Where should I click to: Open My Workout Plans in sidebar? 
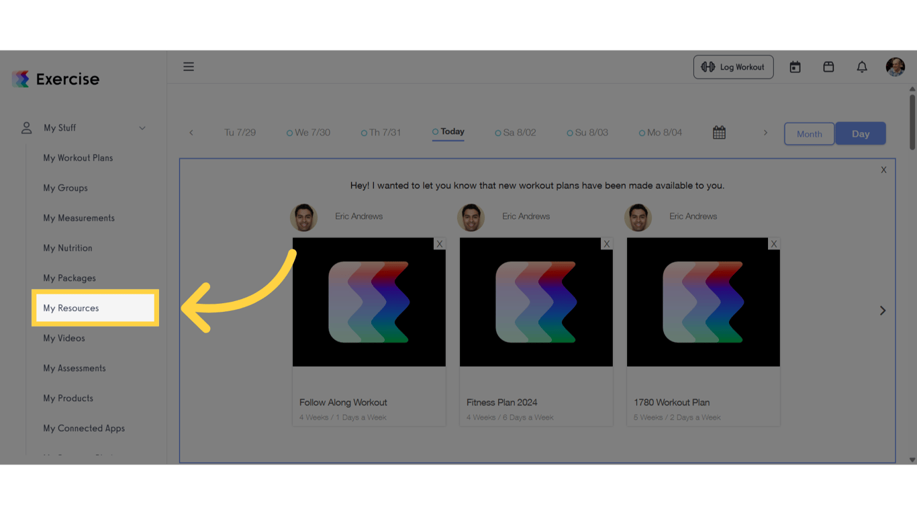[x=78, y=158]
